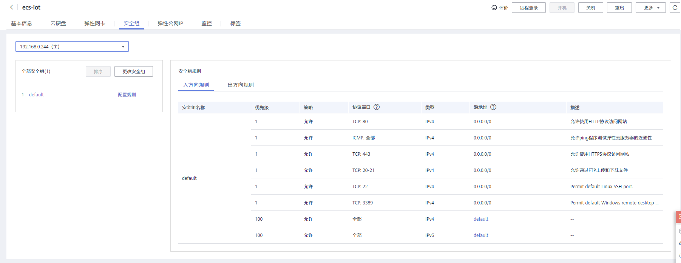
Task: Click the help icon next to 协议端口
Action: (377, 107)
